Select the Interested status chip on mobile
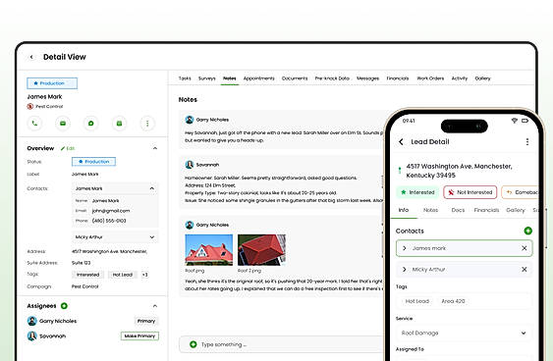The width and height of the screenshot is (553, 361). (417, 192)
